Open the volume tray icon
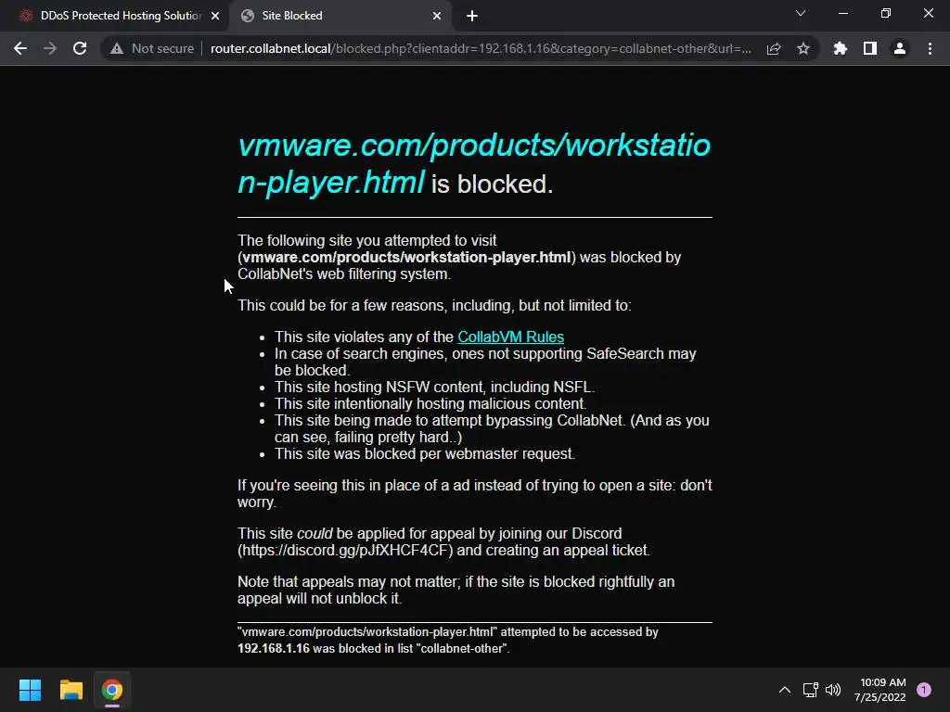The image size is (950, 712). [x=833, y=690]
